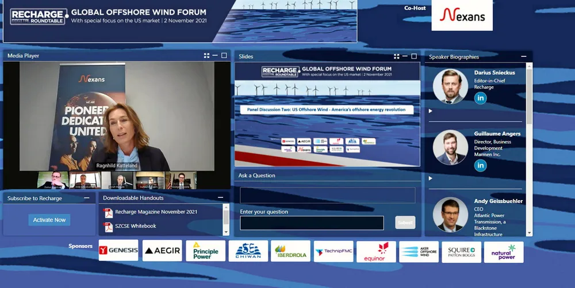The image size is (575, 288).
Task: Submit the question
Action: click(x=405, y=223)
